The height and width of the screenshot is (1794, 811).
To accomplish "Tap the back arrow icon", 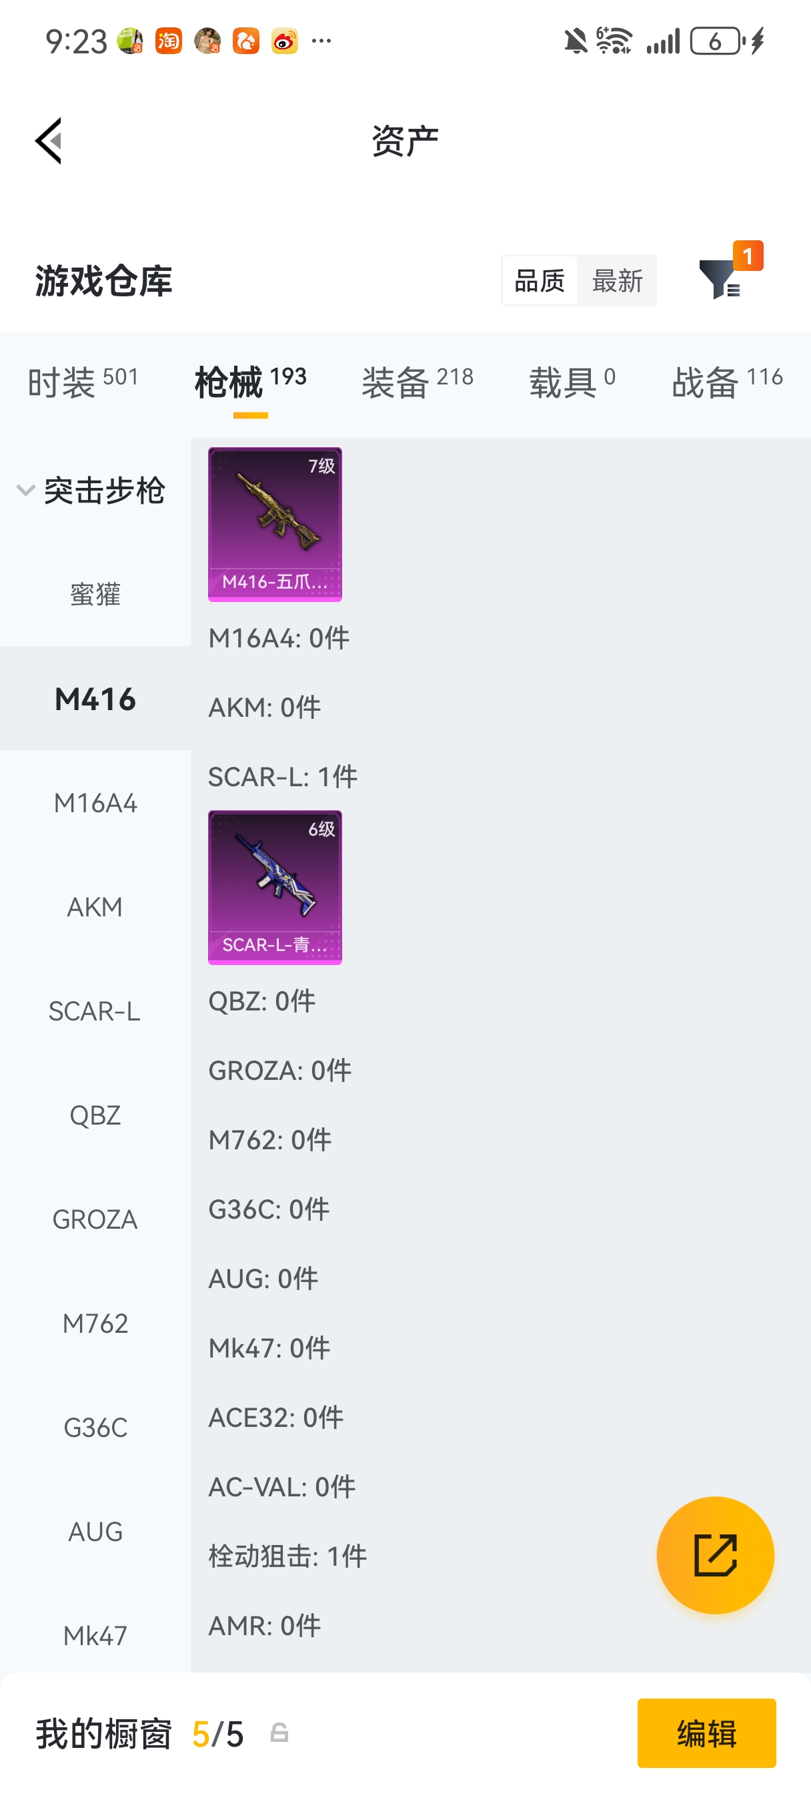I will (49, 141).
